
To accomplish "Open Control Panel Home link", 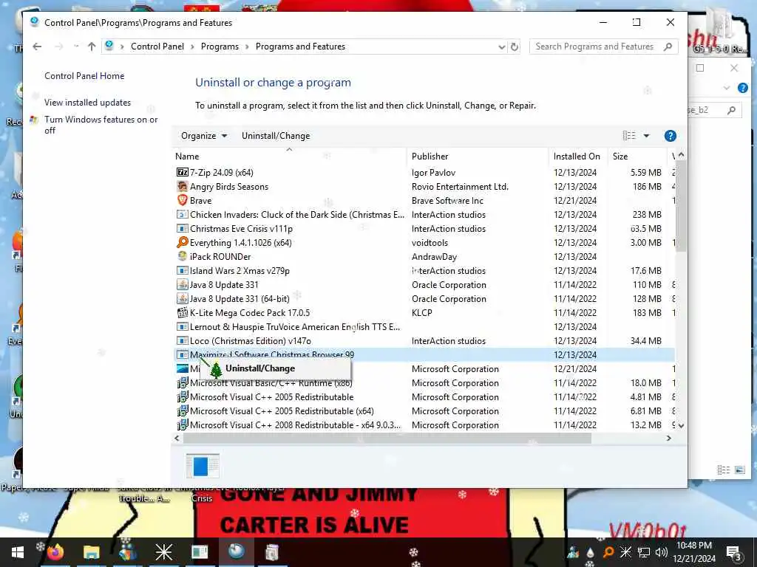I will coord(84,76).
